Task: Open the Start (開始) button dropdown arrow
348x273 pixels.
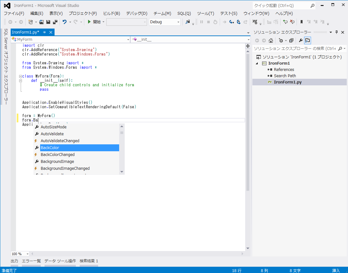Action: point(103,22)
